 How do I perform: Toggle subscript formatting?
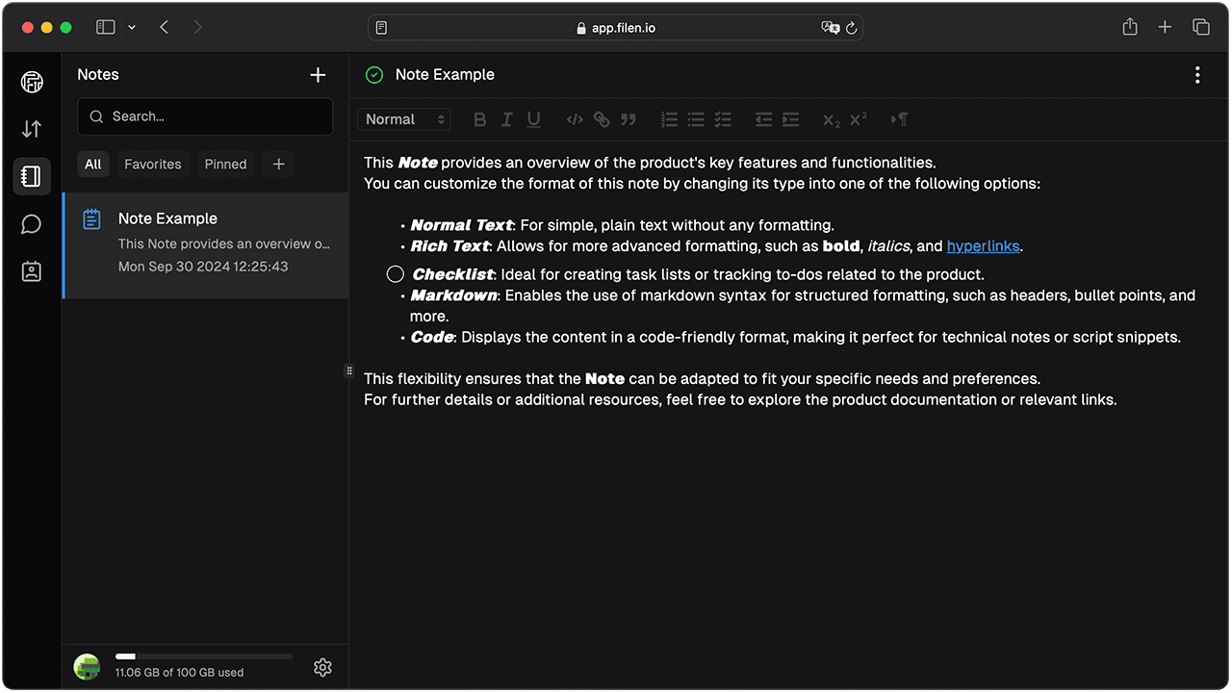point(829,119)
